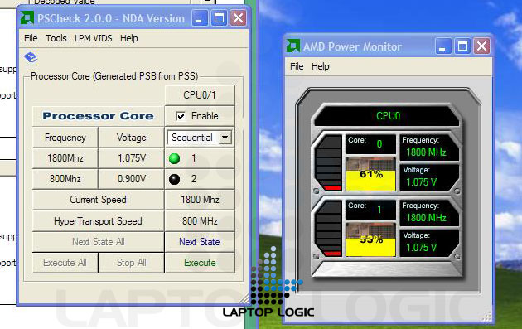This screenshot has height=329, width=522.
Task: Click the Core 0 usage bar showing 61%
Action: point(370,175)
